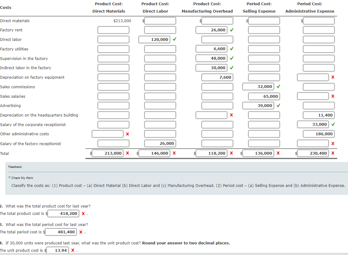Click empty Direct Materials field in Factory rent row
Screen dimensions: 348x257
113,30
